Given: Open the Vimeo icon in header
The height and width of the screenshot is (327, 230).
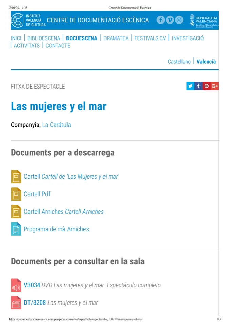Looking at the screenshot, I should (170, 20).
